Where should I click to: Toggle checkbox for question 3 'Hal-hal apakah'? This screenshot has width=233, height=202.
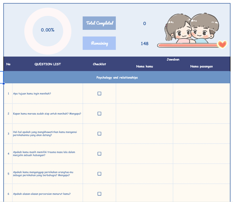(x=99, y=134)
